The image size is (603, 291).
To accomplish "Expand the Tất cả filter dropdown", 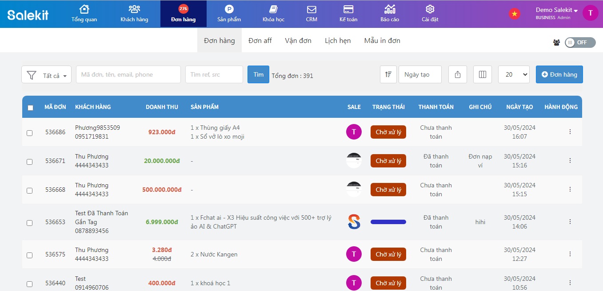I will point(47,75).
